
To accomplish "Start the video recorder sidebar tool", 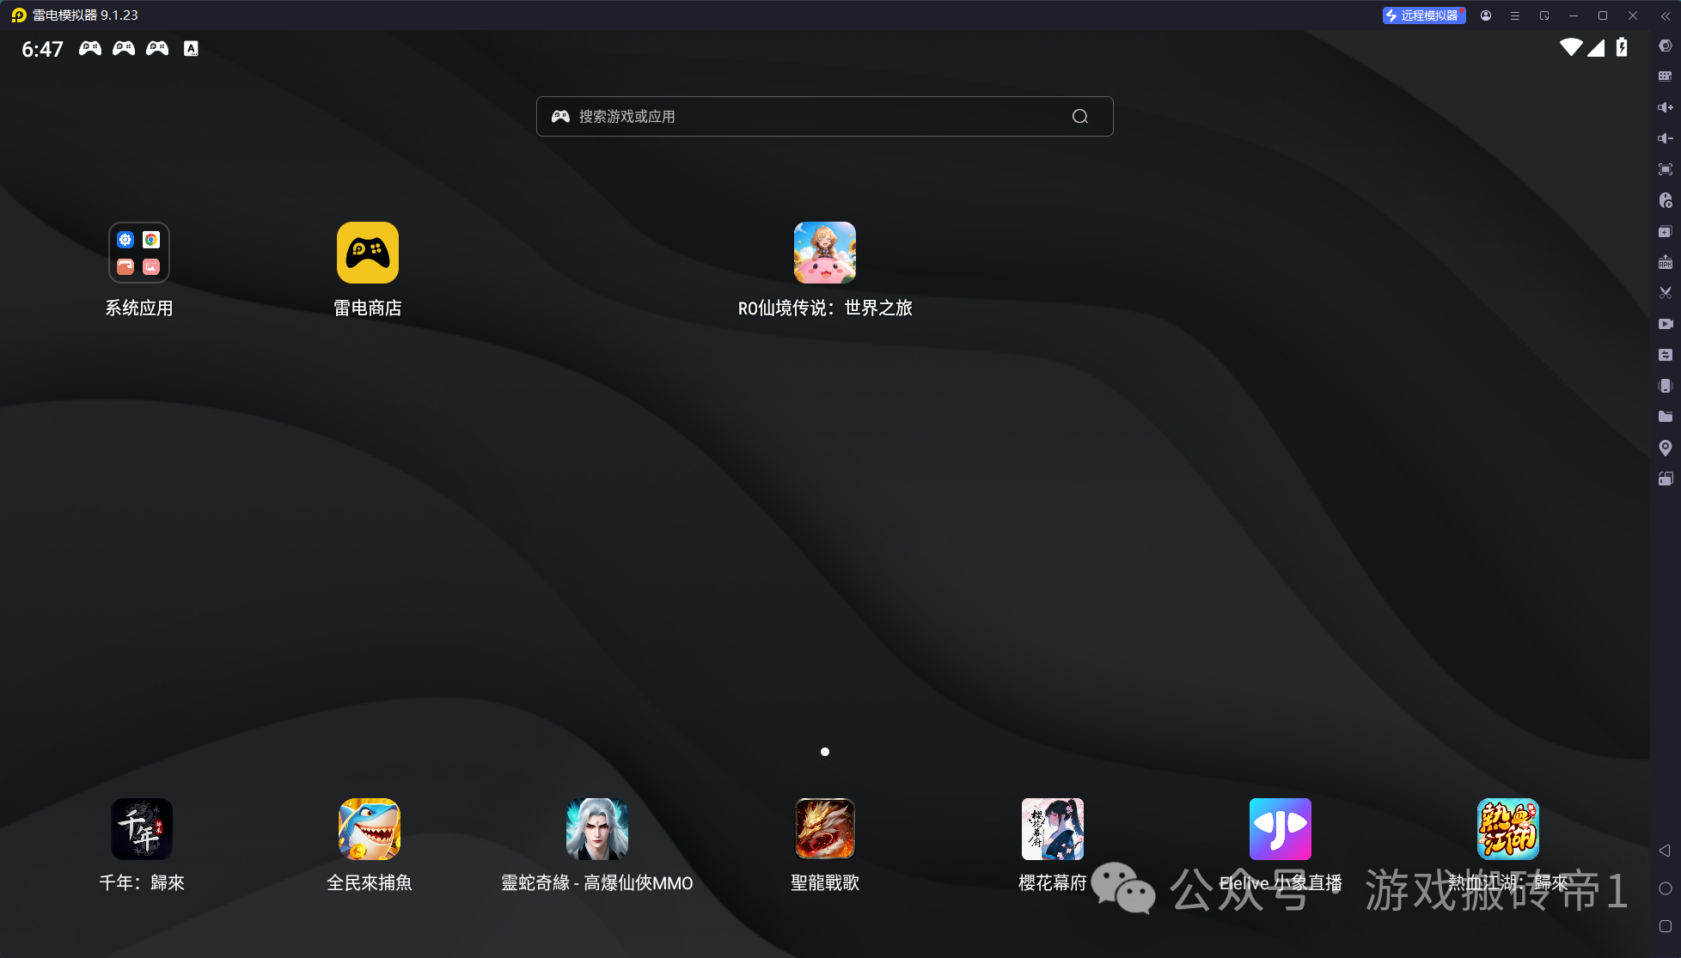I will point(1665,324).
